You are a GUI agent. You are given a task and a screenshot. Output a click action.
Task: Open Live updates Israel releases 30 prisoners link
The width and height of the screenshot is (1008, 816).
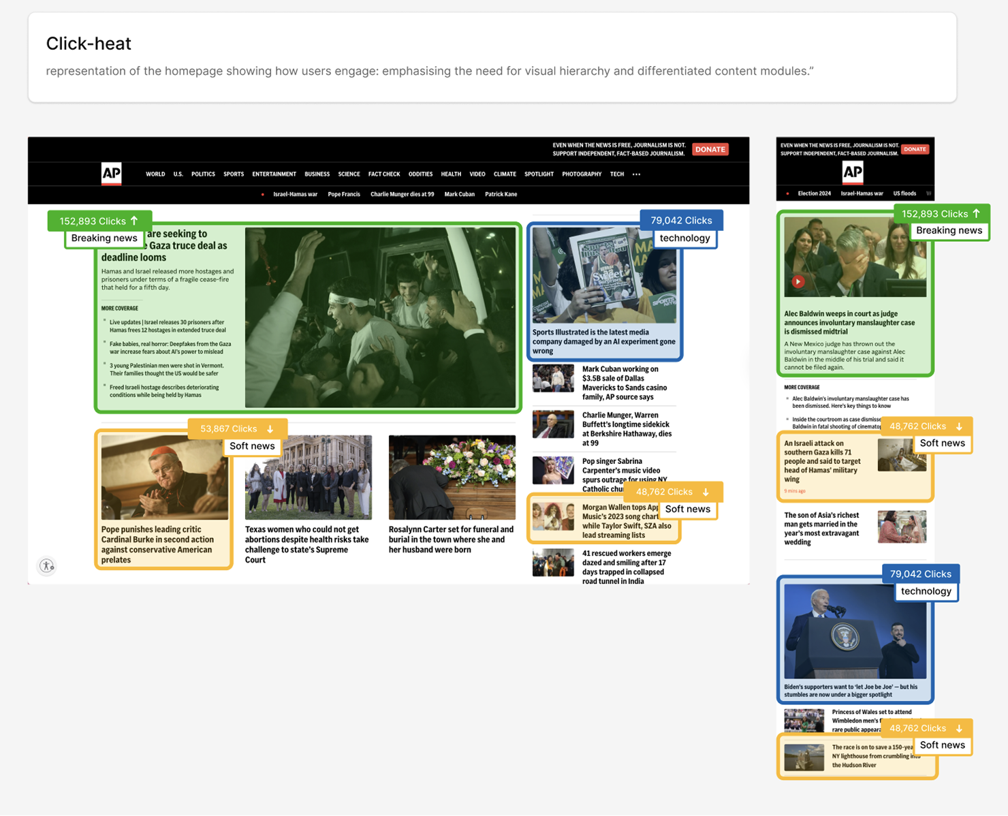pyautogui.click(x=167, y=326)
